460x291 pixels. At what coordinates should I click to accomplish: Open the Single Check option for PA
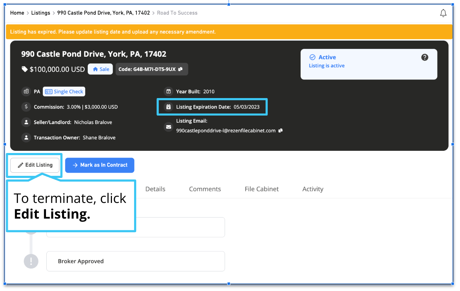coord(64,91)
